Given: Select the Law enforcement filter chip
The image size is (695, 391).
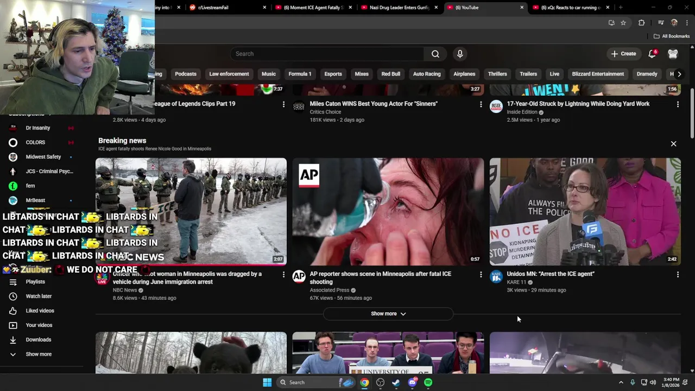Looking at the screenshot, I should 229,74.
